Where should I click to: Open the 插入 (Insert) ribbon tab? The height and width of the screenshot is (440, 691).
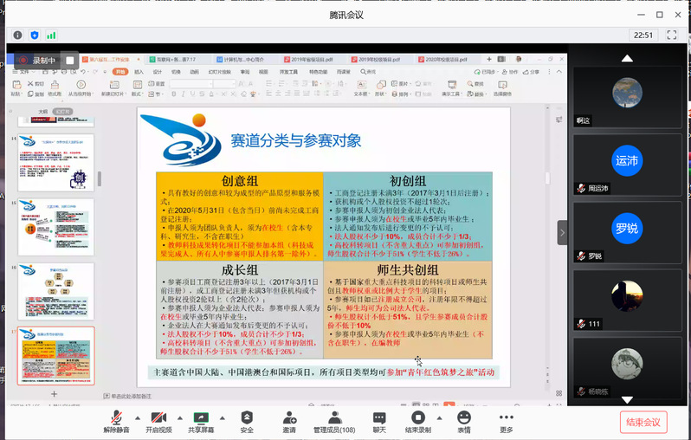coord(139,72)
